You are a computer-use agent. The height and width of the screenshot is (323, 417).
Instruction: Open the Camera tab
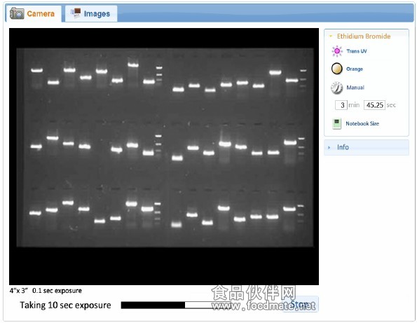click(x=33, y=13)
